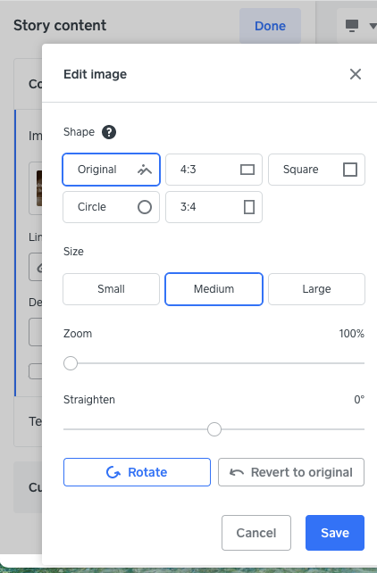Pick the Square shape option

316,170
